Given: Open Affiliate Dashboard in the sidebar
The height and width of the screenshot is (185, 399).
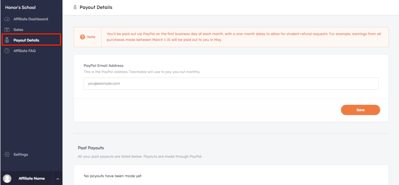Looking at the screenshot, I should tap(31, 19).
